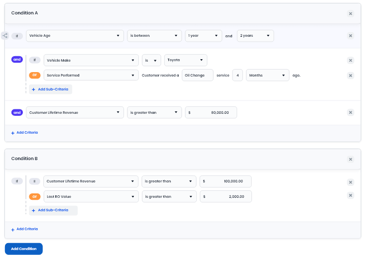
Task: Delete the 100,000.00 Lifetime Revenue row
Action: tap(351, 182)
